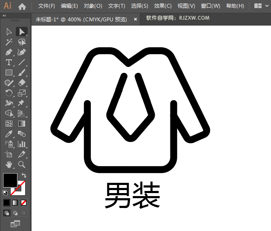Viewport: 271px width, 231px height.
Task: Switch to 未标题-1* document tab
Action: [81, 19]
